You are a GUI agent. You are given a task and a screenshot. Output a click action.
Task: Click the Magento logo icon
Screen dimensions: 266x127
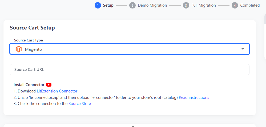click(x=18, y=49)
